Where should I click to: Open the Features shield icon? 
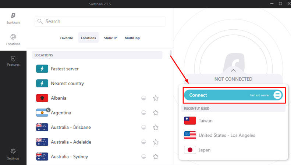[13, 58]
